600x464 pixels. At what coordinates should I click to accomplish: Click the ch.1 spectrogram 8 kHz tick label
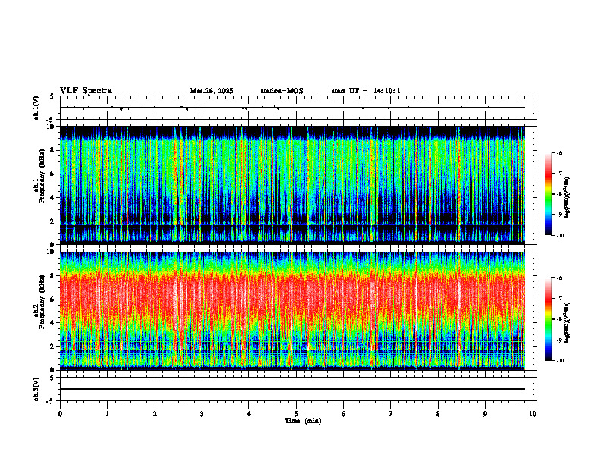point(53,150)
